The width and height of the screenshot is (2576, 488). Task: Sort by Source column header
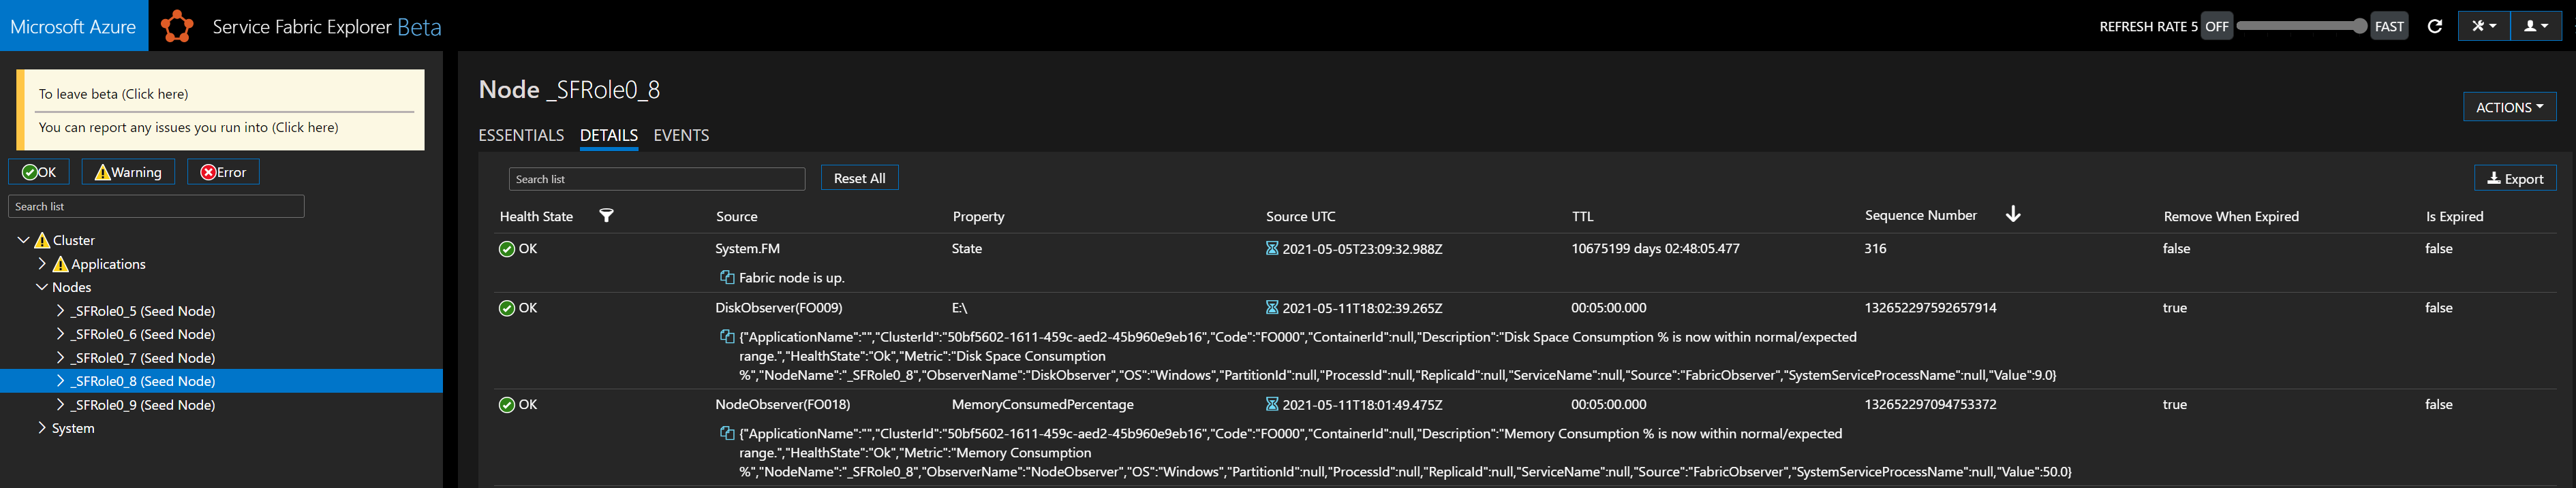tap(736, 216)
